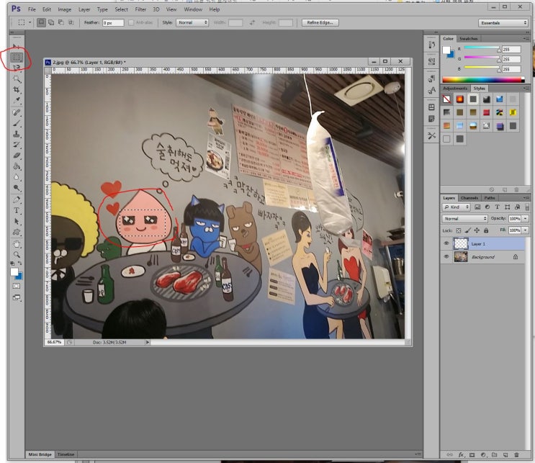Choose New selection mode button
Viewport: 535px width, 463px height.
[x=41, y=22]
